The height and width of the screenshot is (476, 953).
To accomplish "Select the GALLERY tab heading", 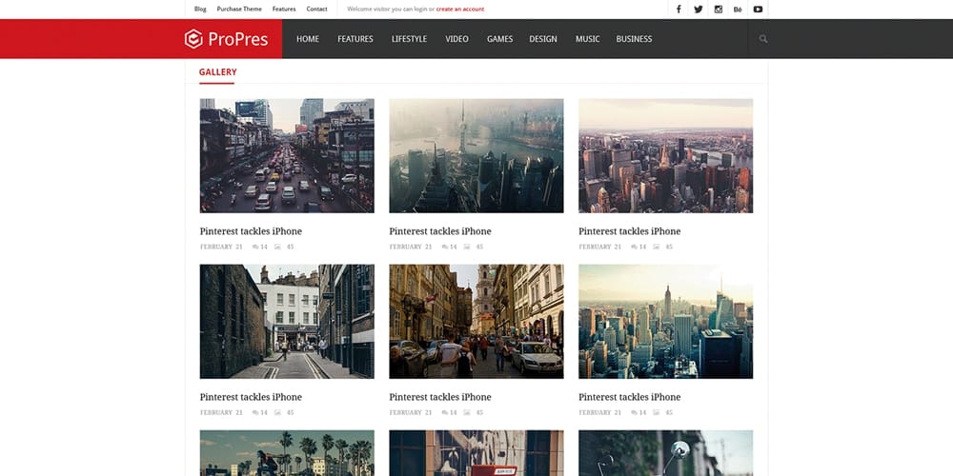I will click(x=217, y=72).
